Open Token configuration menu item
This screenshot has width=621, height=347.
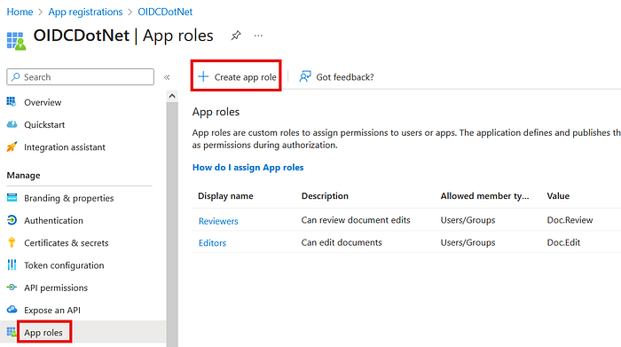tap(64, 265)
